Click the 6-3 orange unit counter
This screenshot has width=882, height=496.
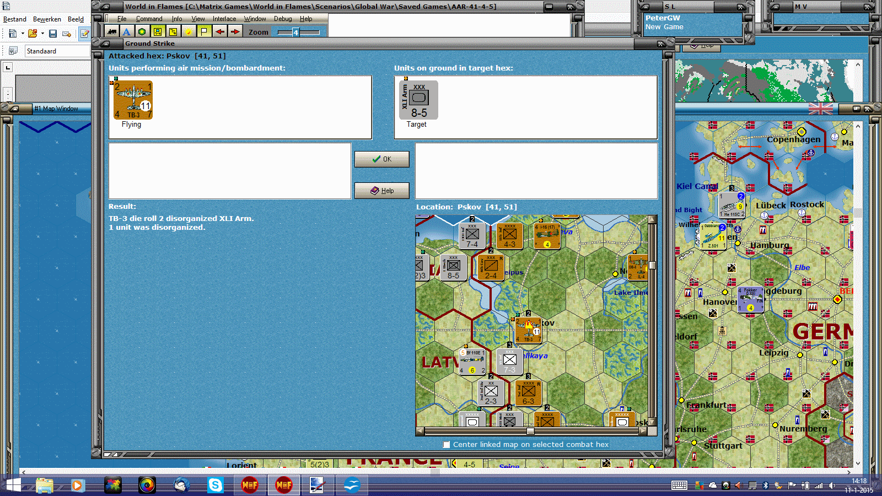point(528,393)
